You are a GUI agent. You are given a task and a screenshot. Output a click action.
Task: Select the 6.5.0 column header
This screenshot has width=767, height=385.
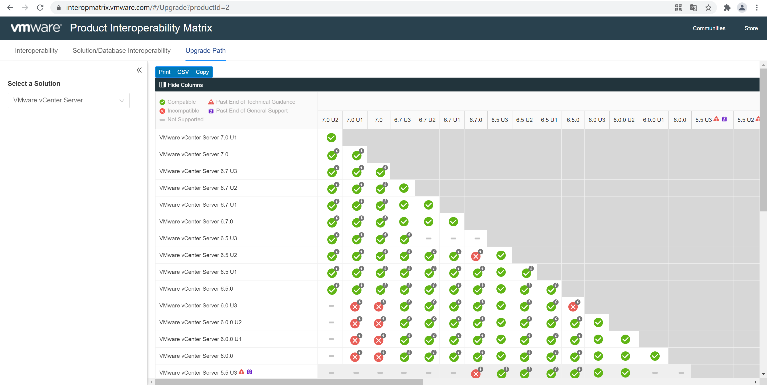pyautogui.click(x=573, y=120)
